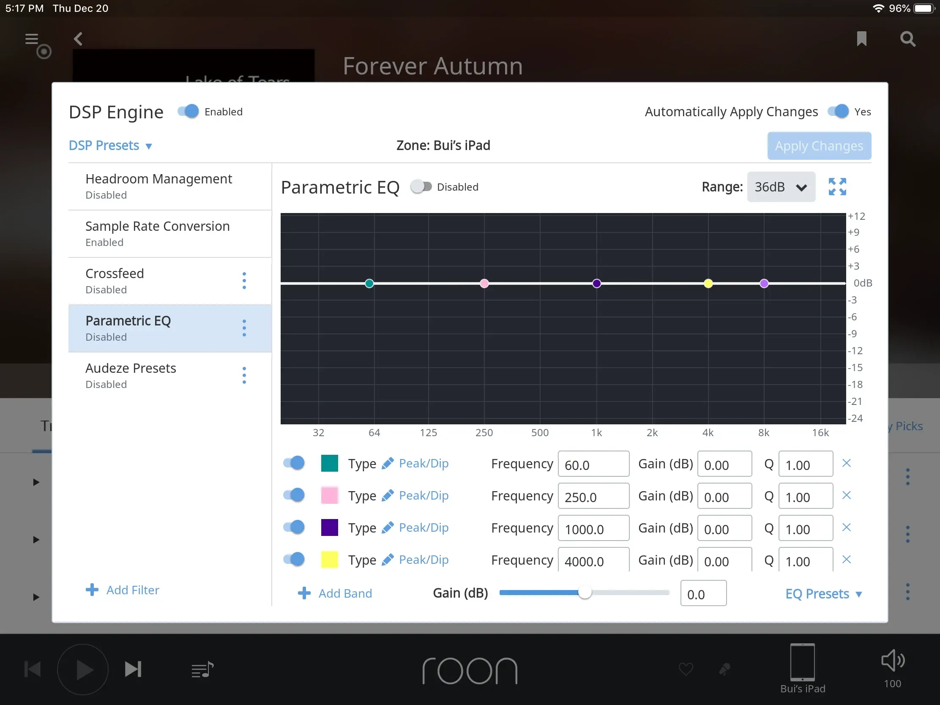
Task: Remove the 60.0 Hz band
Action: coord(847,463)
